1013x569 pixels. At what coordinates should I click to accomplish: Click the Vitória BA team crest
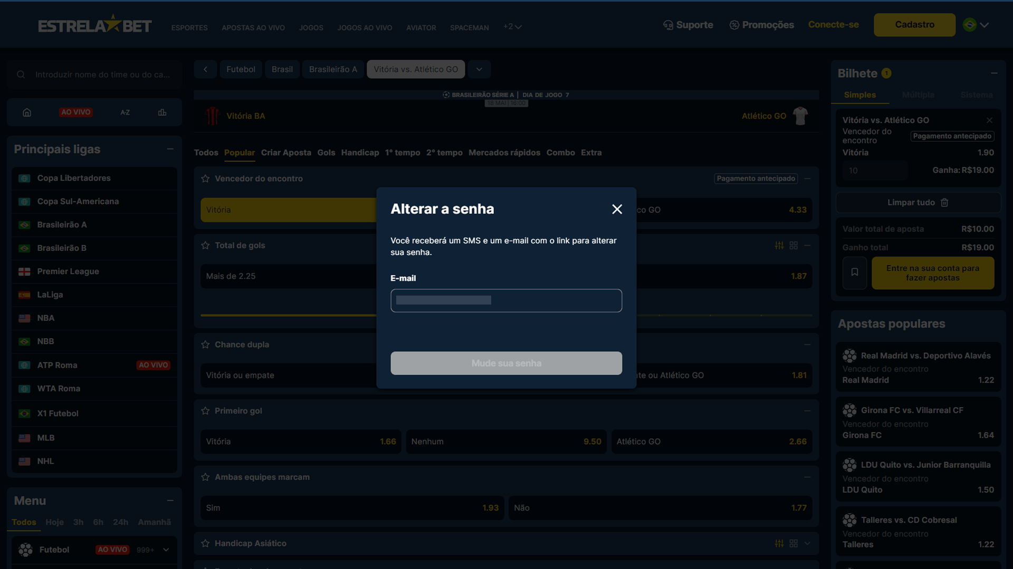[x=213, y=116]
